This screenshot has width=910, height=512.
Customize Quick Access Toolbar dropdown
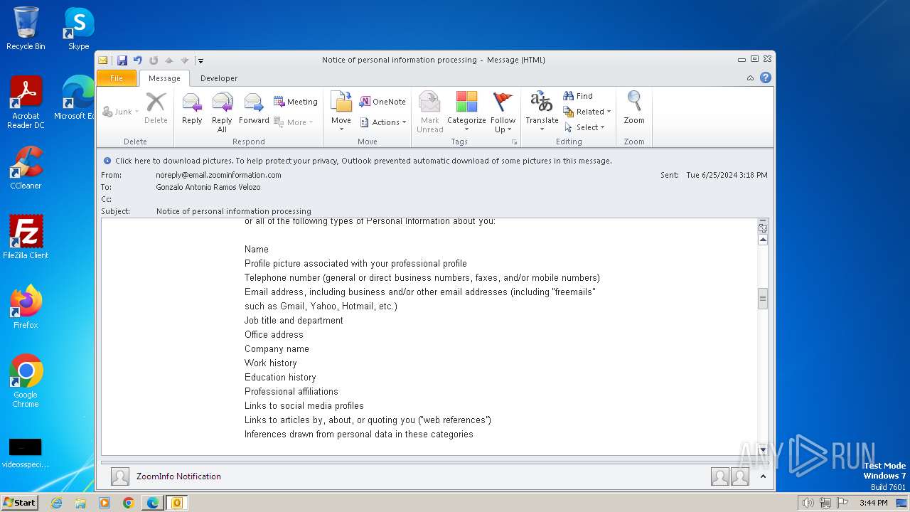pyautogui.click(x=201, y=60)
